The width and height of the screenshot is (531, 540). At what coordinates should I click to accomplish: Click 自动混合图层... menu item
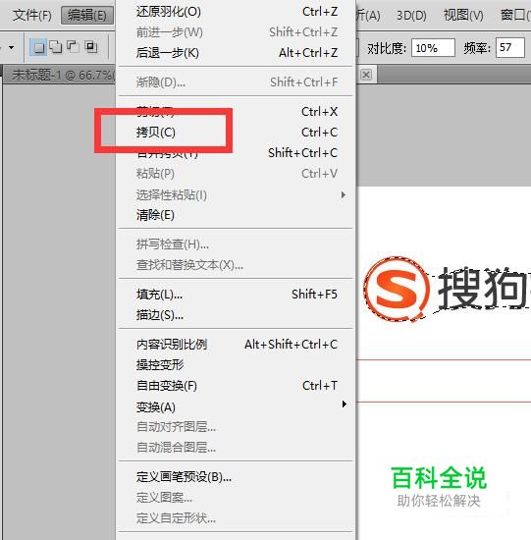coord(236,448)
